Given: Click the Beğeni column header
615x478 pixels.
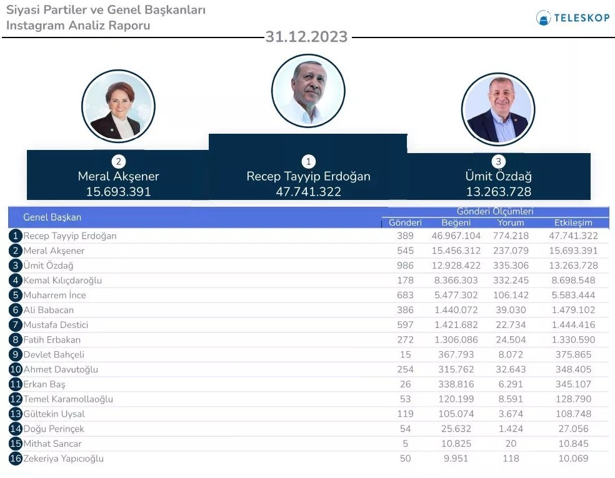Looking at the screenshot, I should point(456,222).
